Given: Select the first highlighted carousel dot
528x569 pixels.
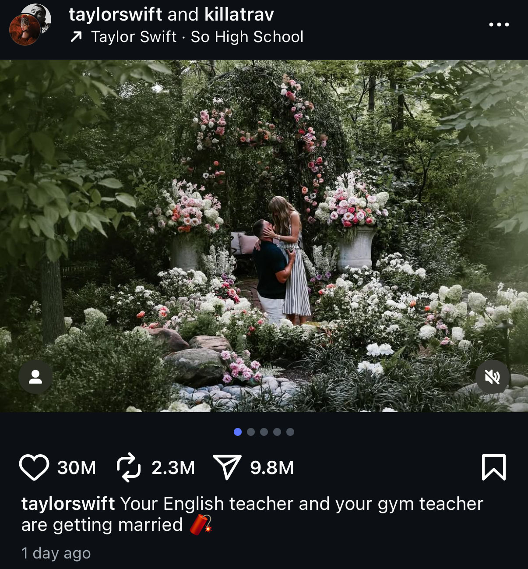Looking at the screenshot, I should [238, 432].
